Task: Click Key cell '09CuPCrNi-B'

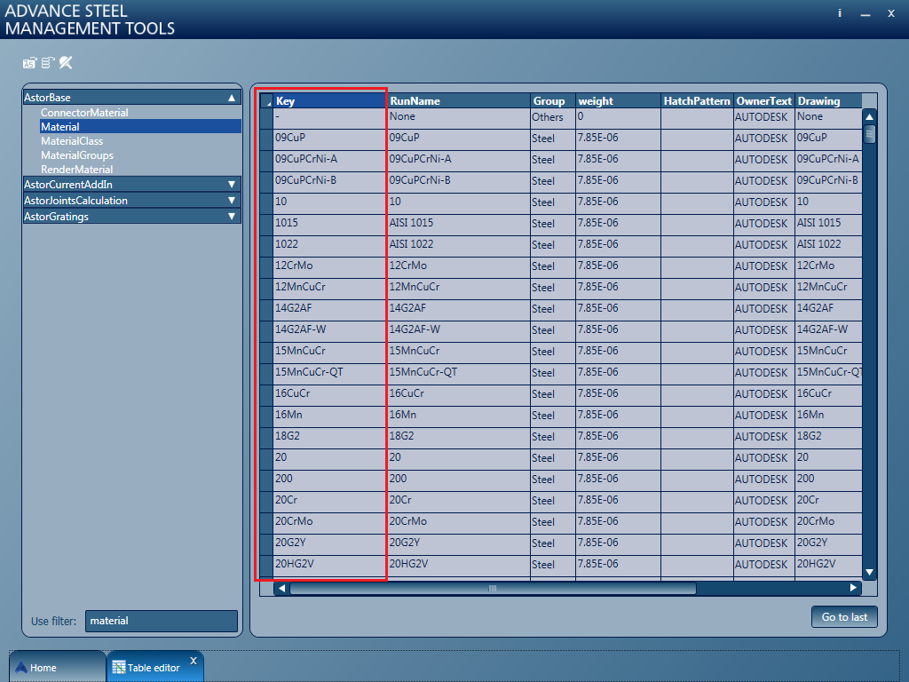Action: click(x=330, y=182)
